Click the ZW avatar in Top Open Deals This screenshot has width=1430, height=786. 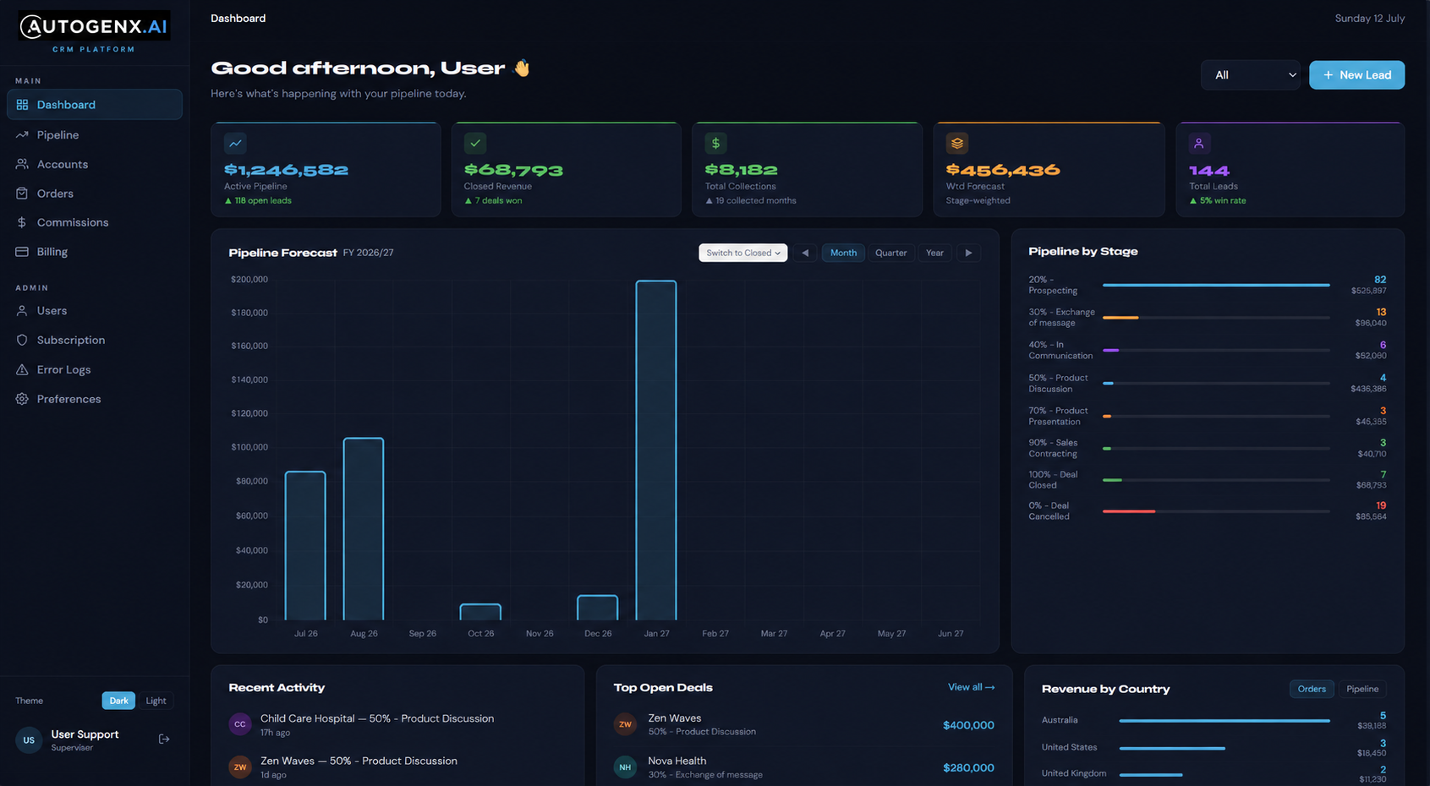click(625, 724)
